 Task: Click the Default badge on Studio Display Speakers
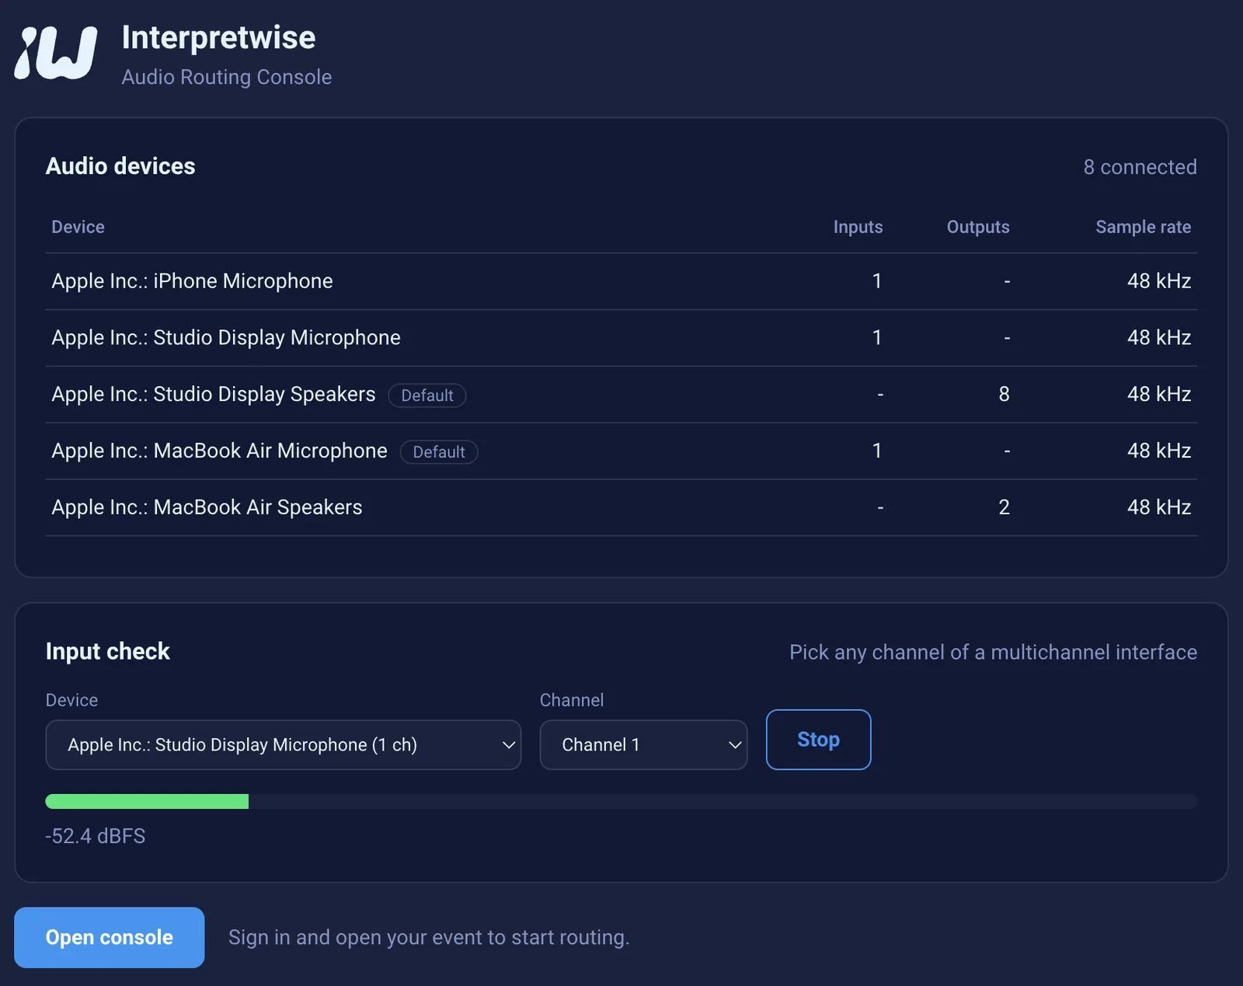point(427,395)
